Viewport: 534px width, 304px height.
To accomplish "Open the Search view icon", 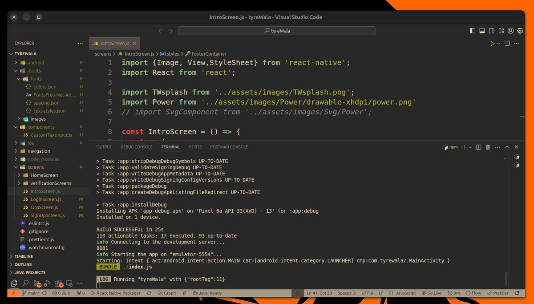I will tap(25, 283).
